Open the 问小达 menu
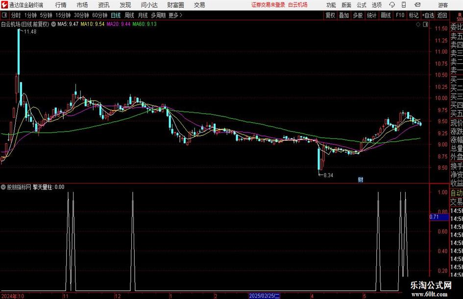 click(x=149, y=5)
